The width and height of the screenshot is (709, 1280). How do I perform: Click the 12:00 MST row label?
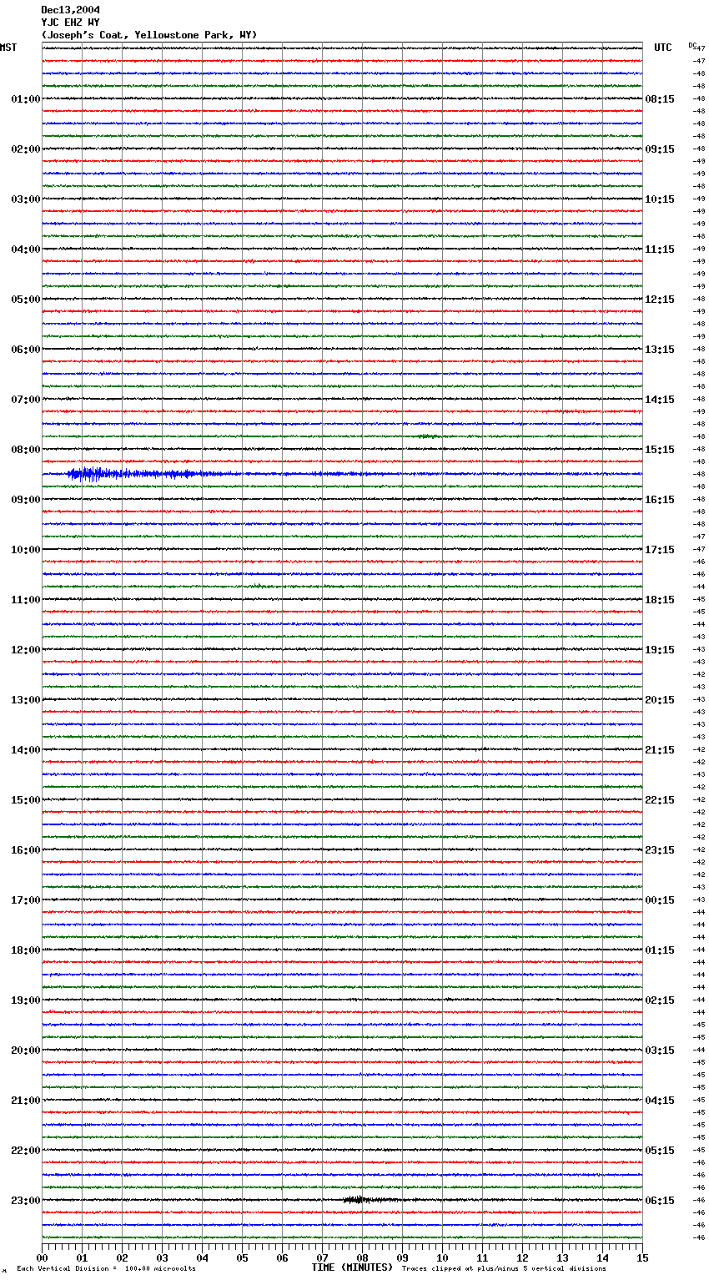pyautogui.click(x=26, y=650)
